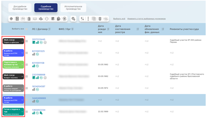Click birth date '22.02.1989'
The image size is (207, 120).
tap(103, 112)
